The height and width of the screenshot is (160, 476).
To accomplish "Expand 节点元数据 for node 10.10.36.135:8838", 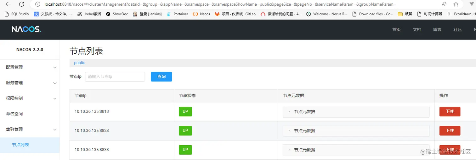I will 356,150.
